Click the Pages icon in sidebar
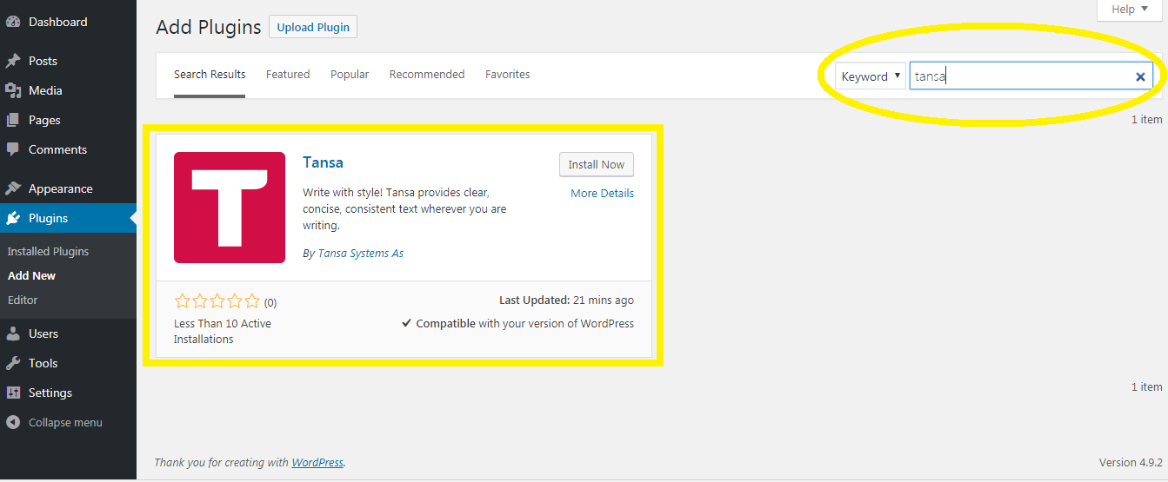Image resolution: width=1168 pixels, height=482 pixels. click(13, 120)
